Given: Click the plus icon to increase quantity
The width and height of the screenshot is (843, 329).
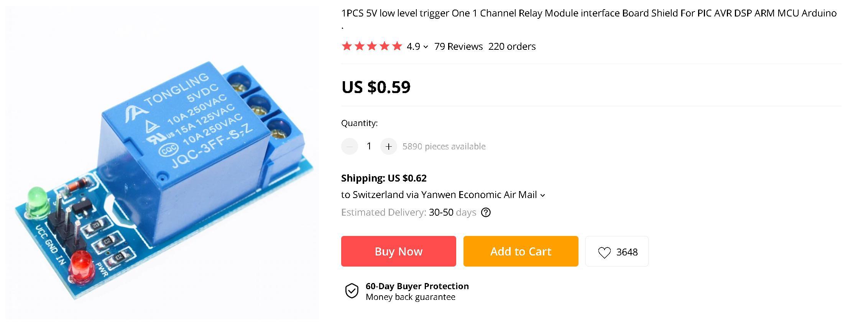Looking at the screenshot, I should coord(388,146).
